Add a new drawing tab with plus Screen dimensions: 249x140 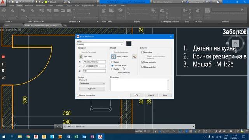pyautogui.click(x=65, y=25)
